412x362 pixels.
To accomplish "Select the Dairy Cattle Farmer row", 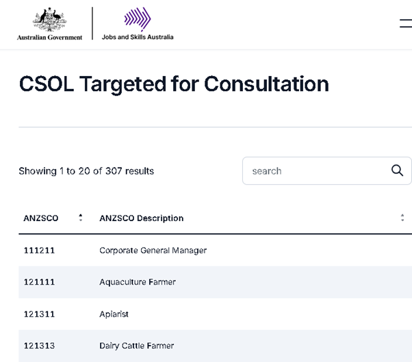I will (x=215, y=346).
